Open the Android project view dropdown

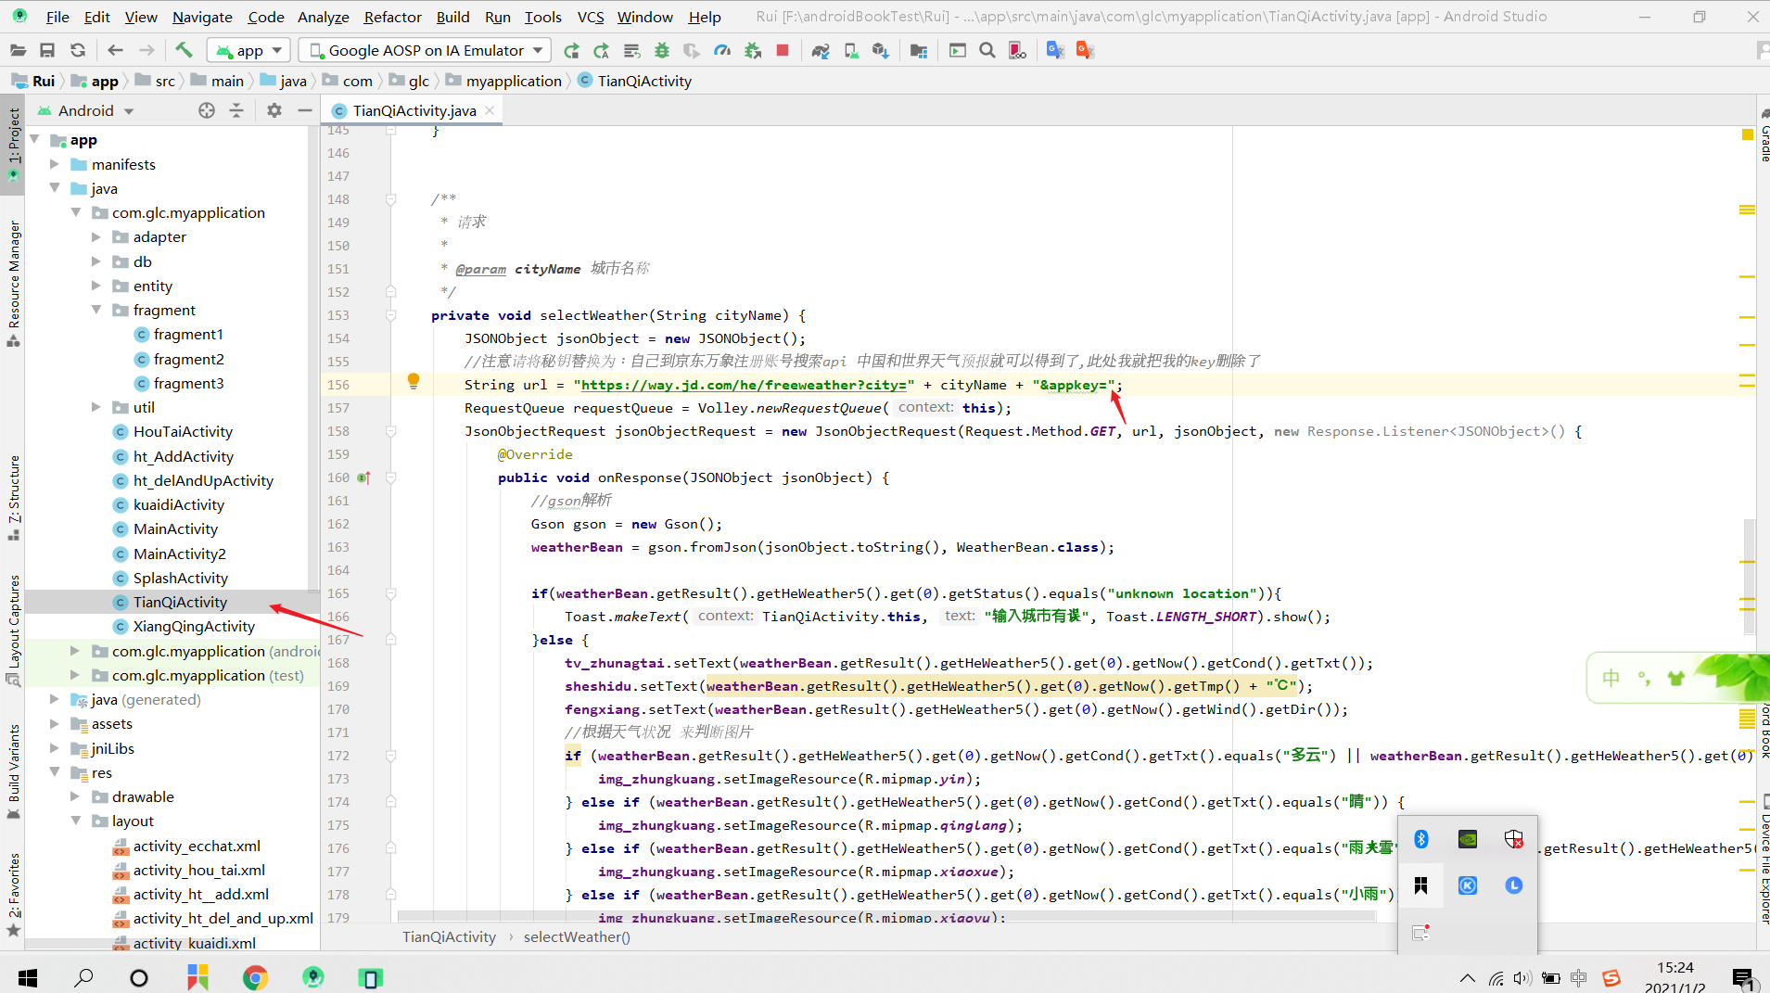point(86,110)
